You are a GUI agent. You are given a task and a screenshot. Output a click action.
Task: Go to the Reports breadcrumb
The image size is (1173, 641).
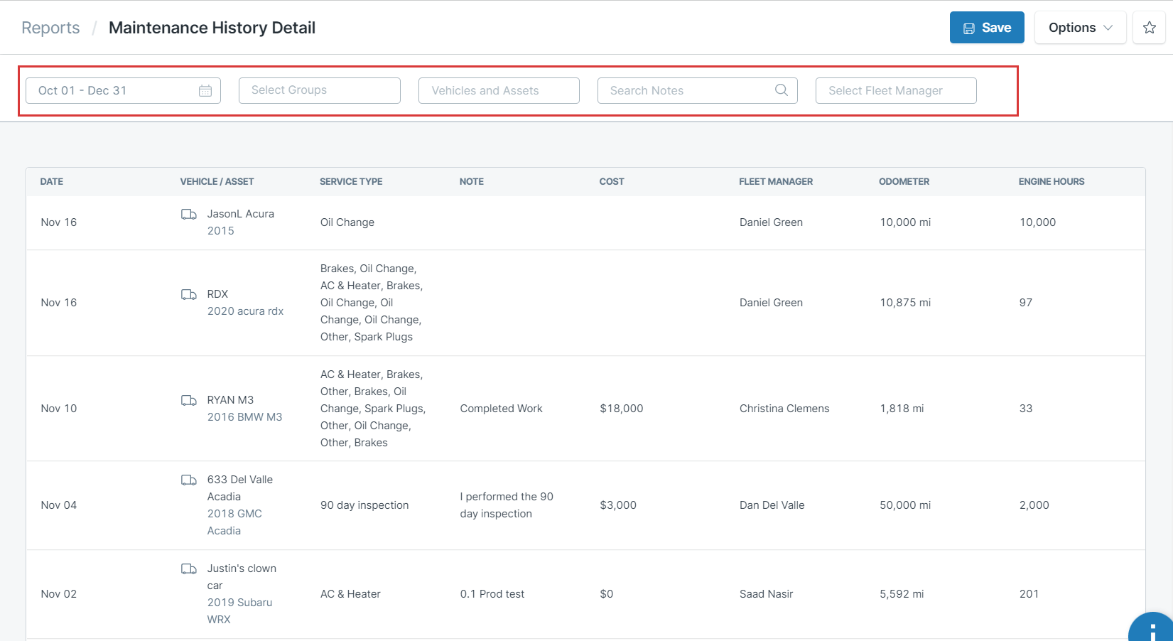point(50,28)
